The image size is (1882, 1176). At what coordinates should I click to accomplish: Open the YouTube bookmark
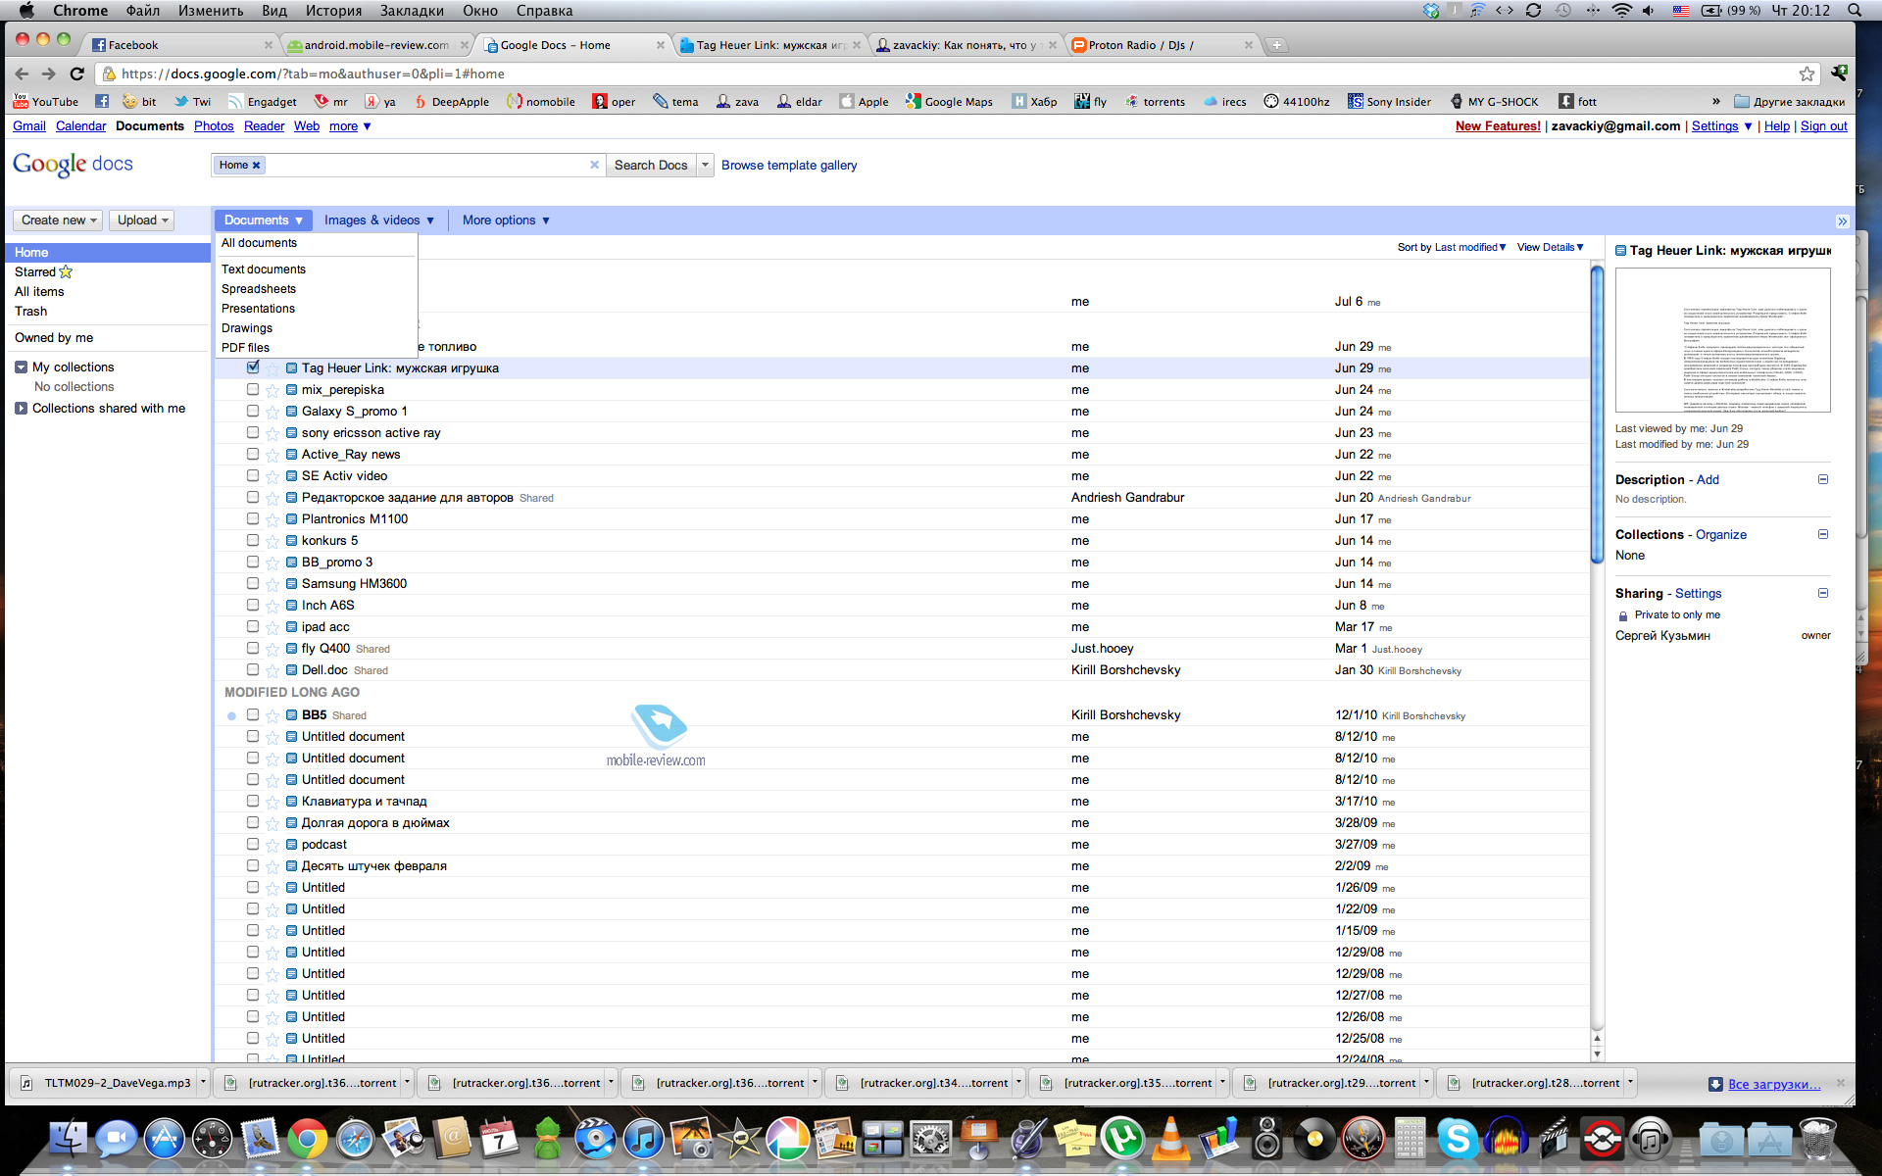point(46,101)
